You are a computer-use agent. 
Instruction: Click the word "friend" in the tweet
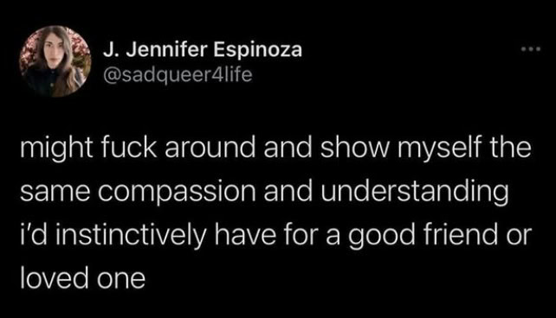pyautogui.click(x=459, y=235)
